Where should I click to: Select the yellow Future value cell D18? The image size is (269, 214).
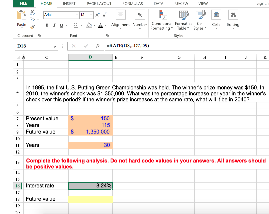pos(90,199)
